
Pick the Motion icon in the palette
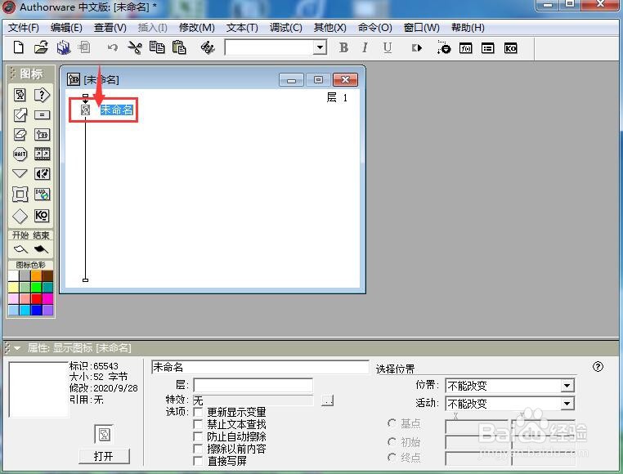point(20,115)
